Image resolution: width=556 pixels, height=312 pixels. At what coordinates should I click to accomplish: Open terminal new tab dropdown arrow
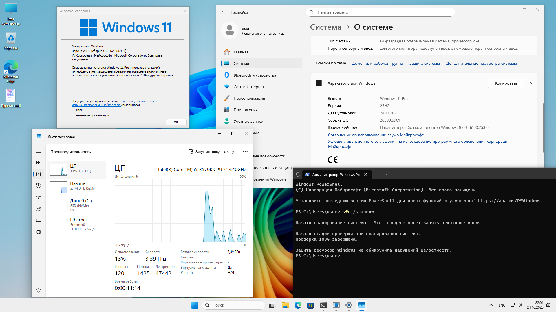coord(387,174)
